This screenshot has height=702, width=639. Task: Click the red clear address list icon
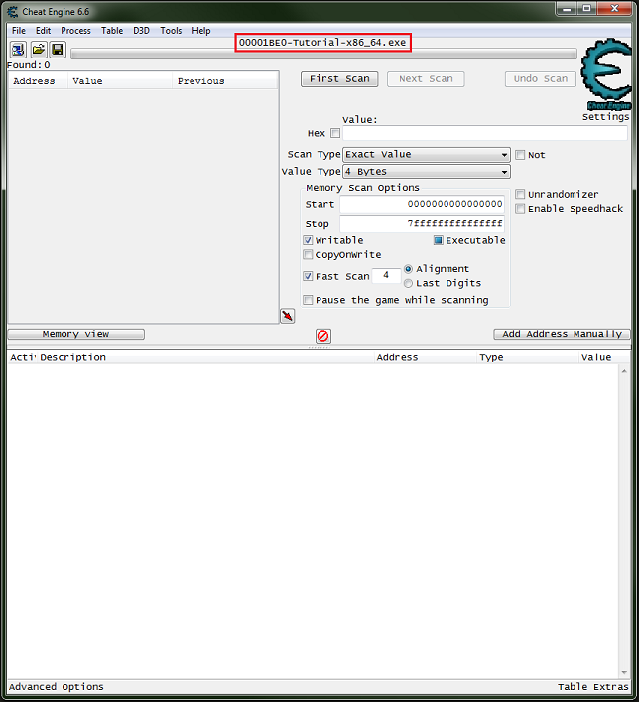coord(322,336)
